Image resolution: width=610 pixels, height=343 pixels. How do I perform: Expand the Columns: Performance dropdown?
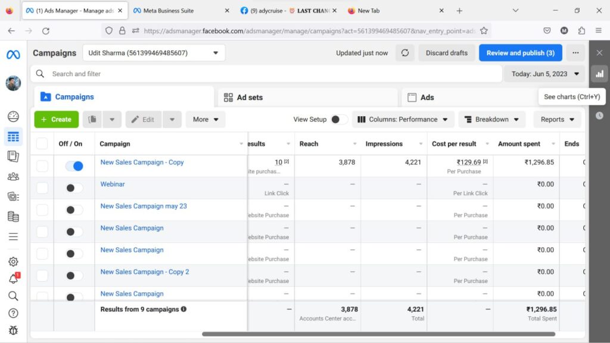click(x=403, y=120)
